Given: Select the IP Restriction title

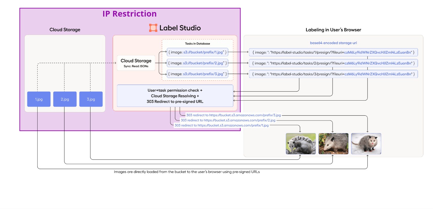Looking at the screenshot, I should 129,14.
